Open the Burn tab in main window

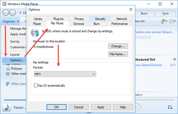(144, 13)
